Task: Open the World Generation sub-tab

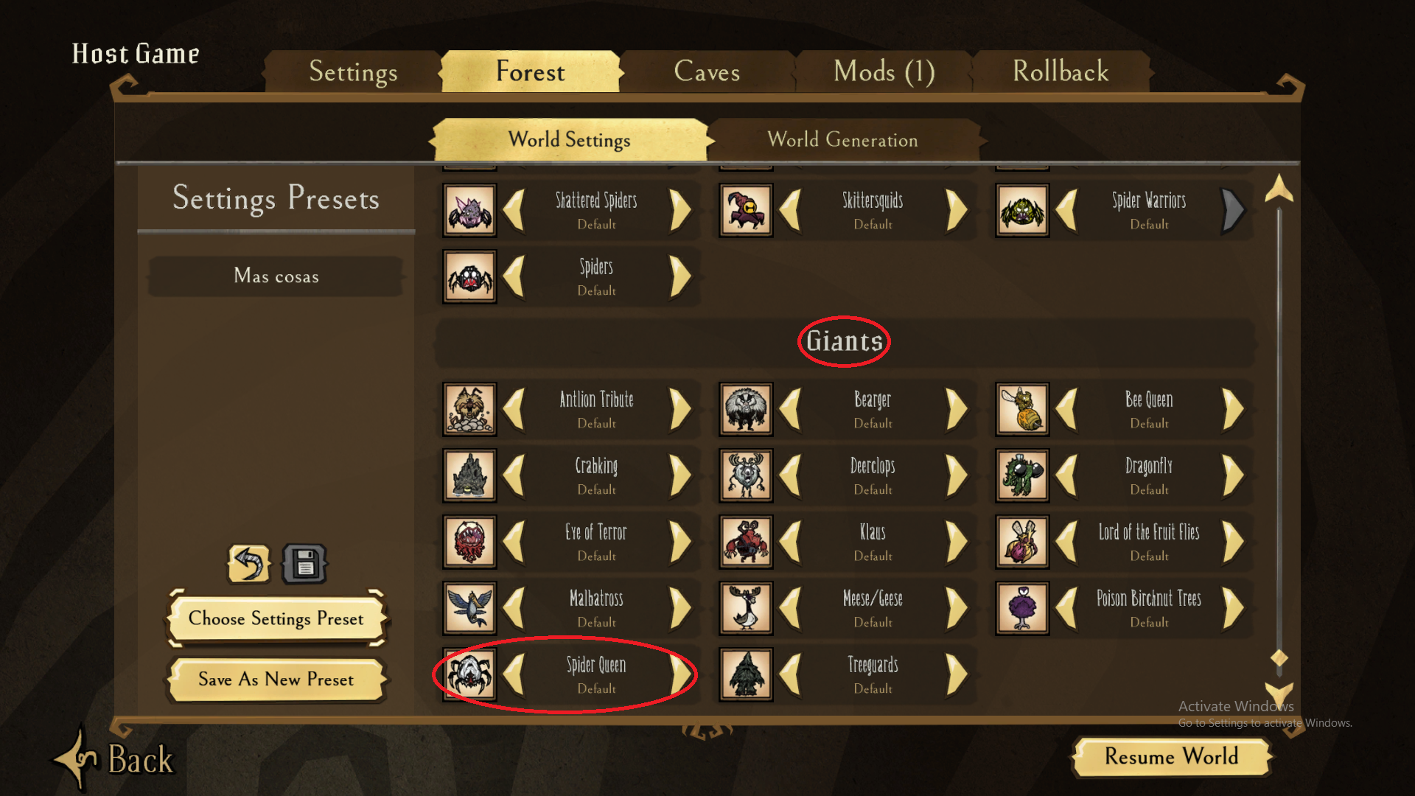Action: pos(842,139)
